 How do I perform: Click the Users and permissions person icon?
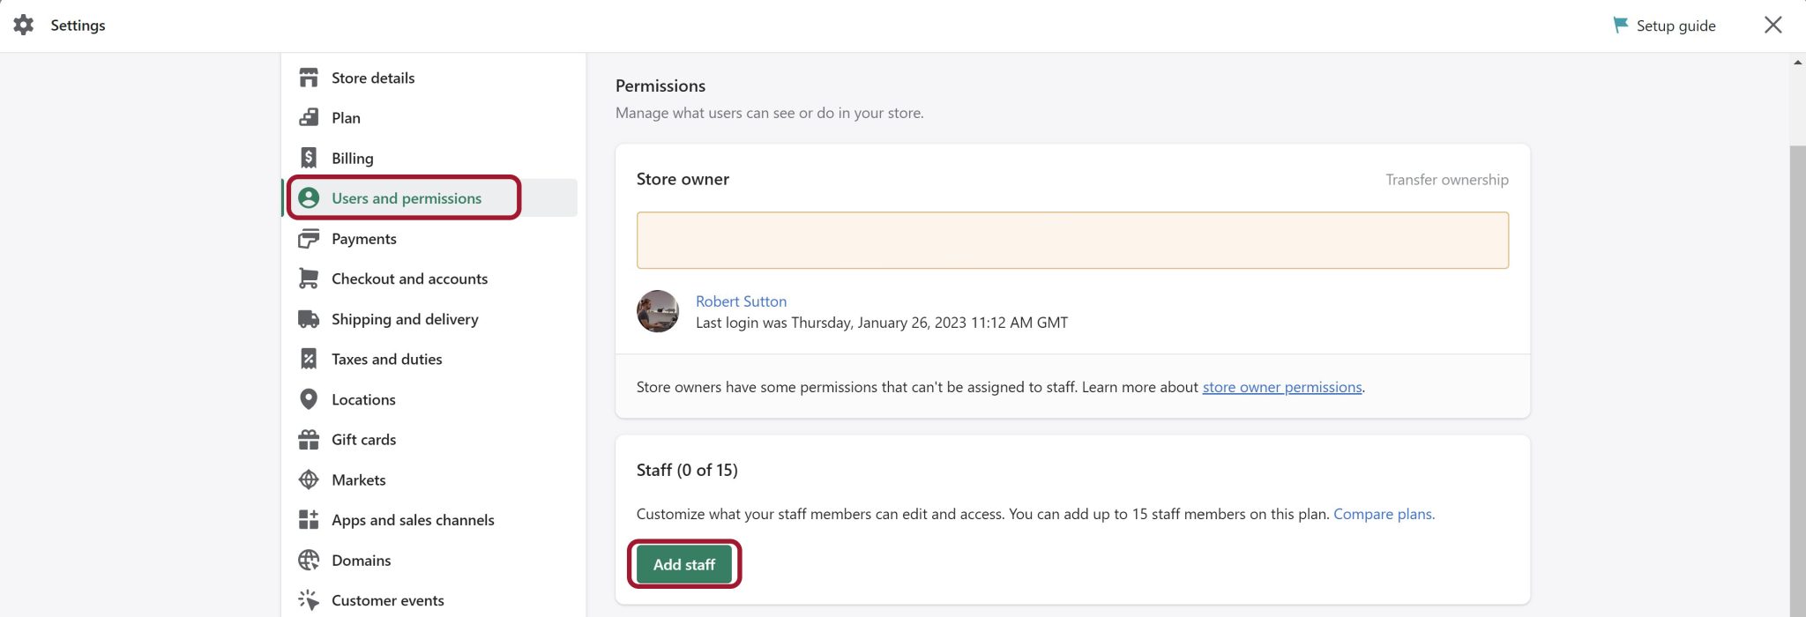point(309,197)
